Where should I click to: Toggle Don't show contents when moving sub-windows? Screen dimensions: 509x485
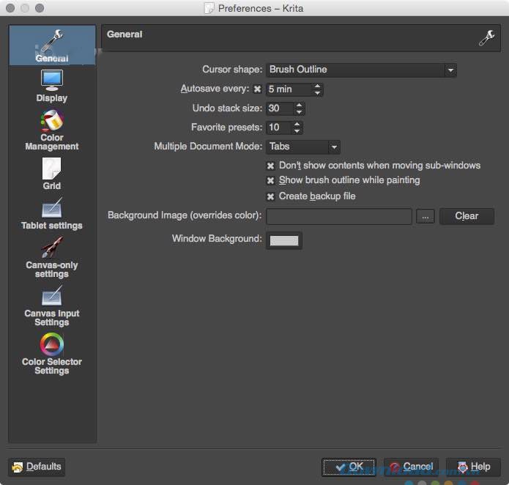pyautogui.click(x=271, y=166)
